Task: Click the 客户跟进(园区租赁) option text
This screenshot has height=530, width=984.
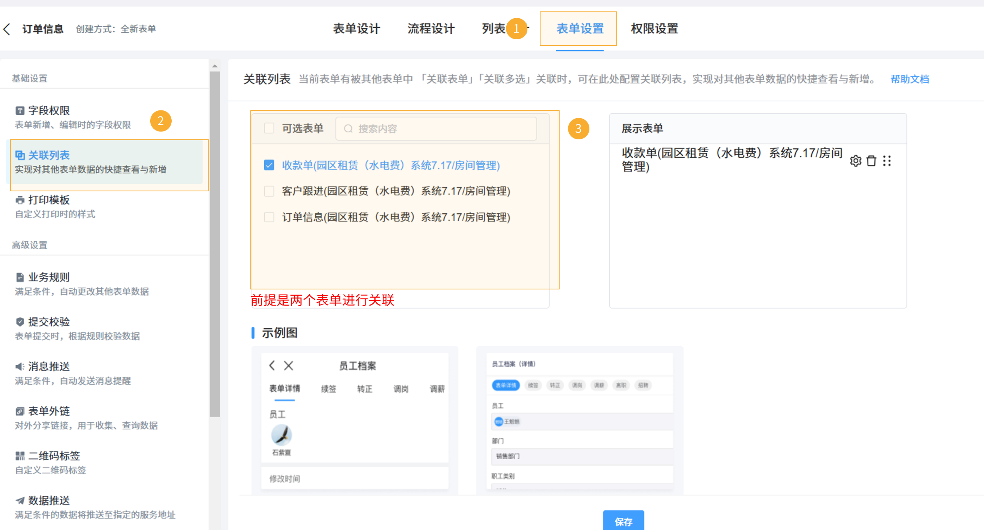Action: (396, 191)
